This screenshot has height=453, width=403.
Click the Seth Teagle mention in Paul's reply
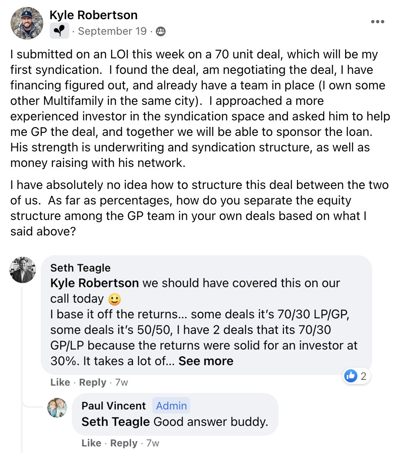click(115, 422)
